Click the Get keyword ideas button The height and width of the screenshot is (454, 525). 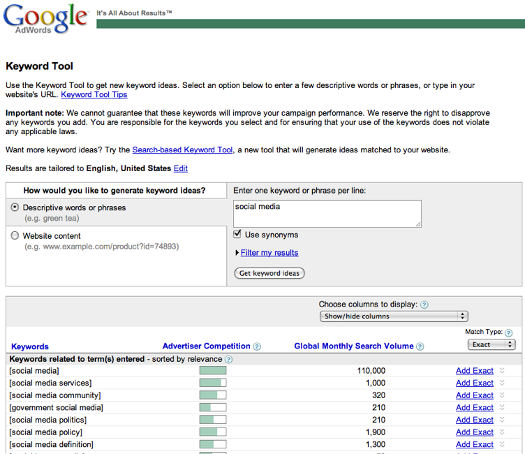(x=269, y=273)
